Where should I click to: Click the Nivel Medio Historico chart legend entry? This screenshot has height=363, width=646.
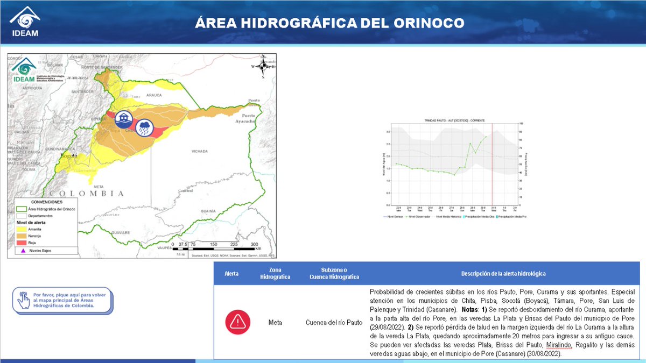pos(446,217)
